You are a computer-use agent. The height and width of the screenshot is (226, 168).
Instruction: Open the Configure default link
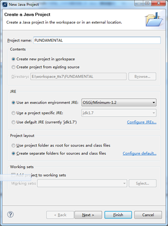pyautogui.click(x=139, y=154)
